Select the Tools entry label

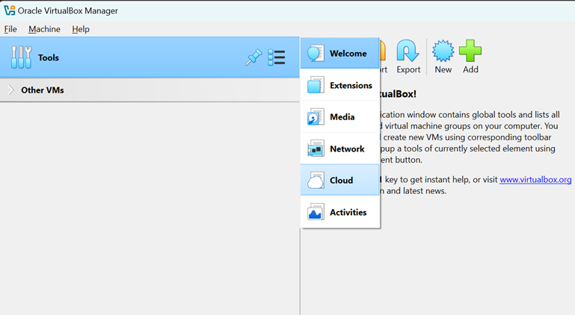coord(49,57)
